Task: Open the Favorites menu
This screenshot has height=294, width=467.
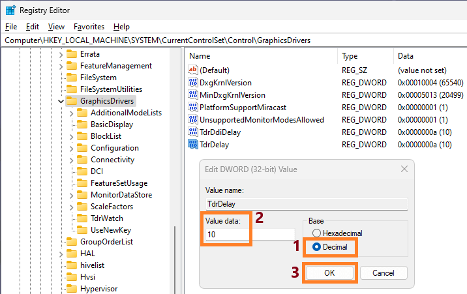Action: [89, 27]
